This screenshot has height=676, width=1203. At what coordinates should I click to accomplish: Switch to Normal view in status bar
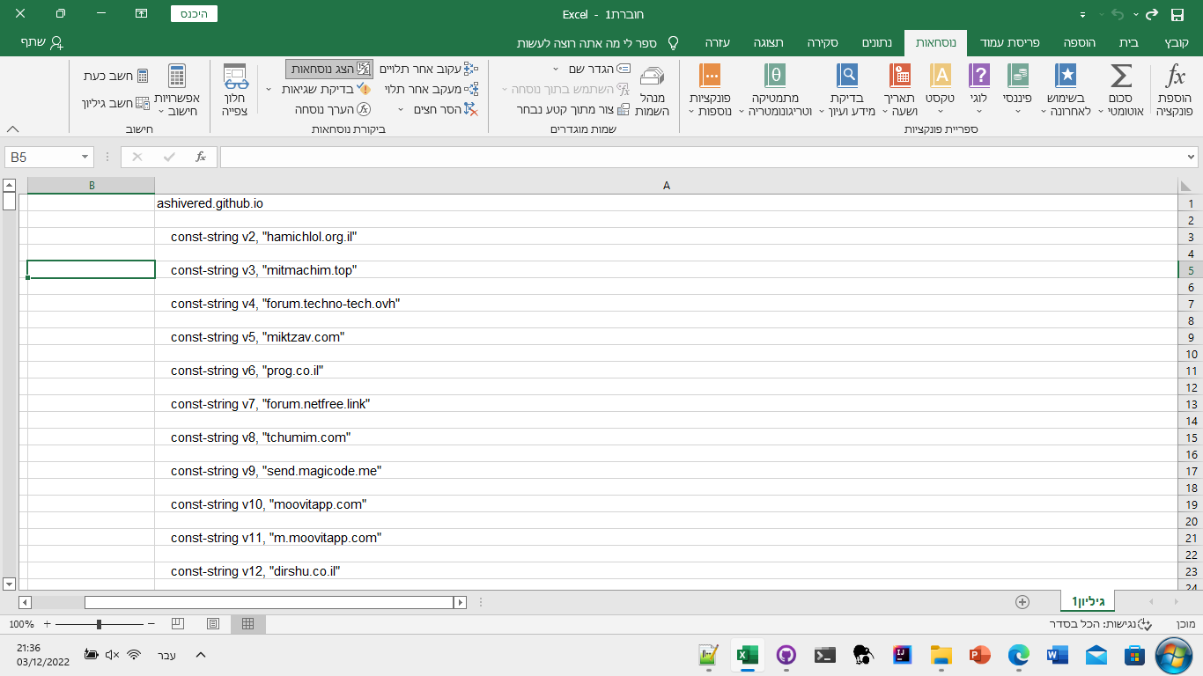pyautogui.click(x=247, y=623)
